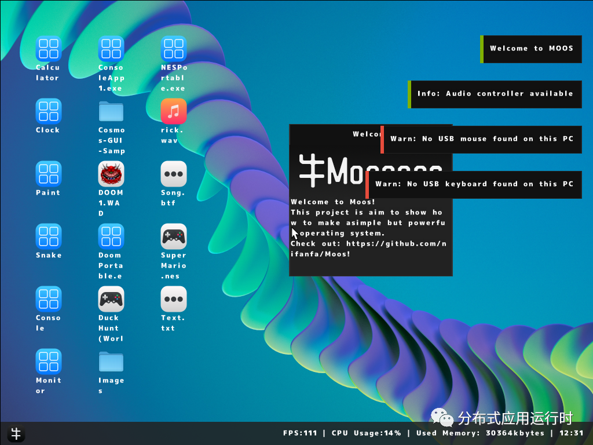Play the rick.wav music file
This screenshot has height=445, width=593.
(x=174, y=111)
